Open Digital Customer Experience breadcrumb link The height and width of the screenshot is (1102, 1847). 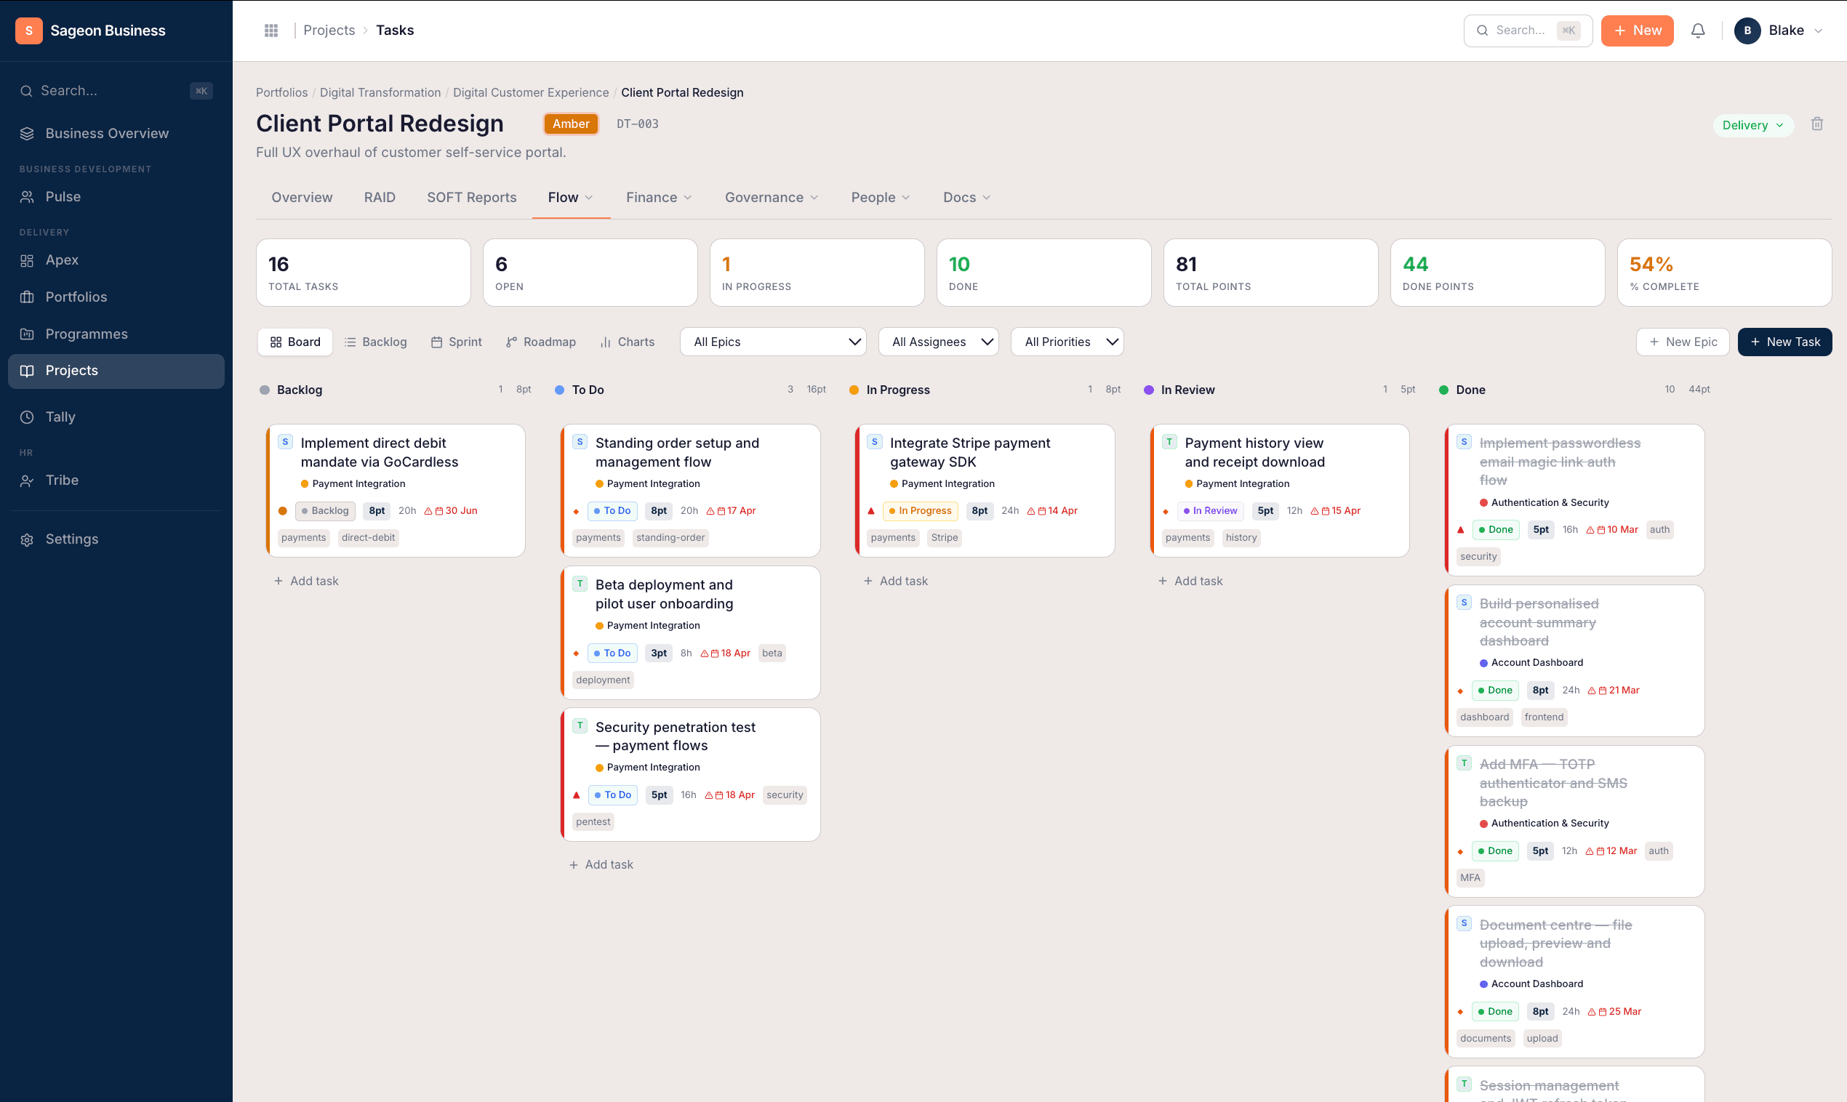click(530, 93)
